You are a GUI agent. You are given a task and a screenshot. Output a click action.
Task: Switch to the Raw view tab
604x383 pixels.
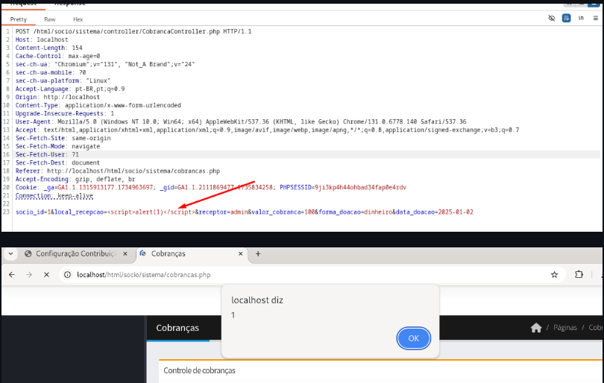coord(50,19)
